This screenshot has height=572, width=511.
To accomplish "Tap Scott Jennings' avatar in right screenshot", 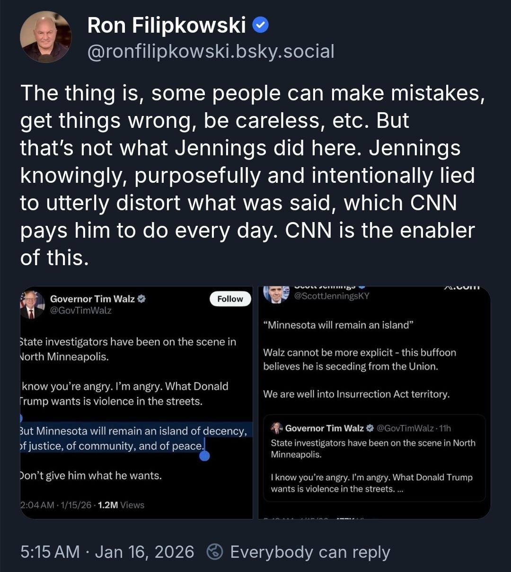I will 276,294.
